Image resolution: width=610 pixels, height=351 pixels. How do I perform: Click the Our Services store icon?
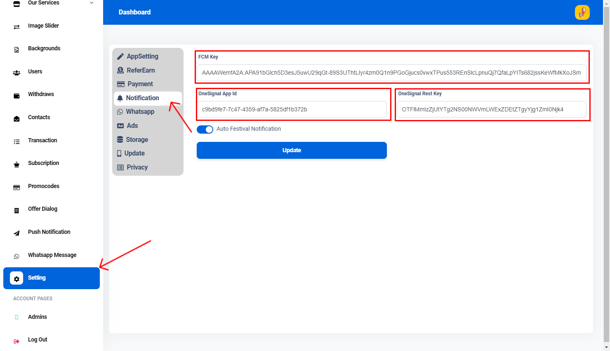pos(16,4)
